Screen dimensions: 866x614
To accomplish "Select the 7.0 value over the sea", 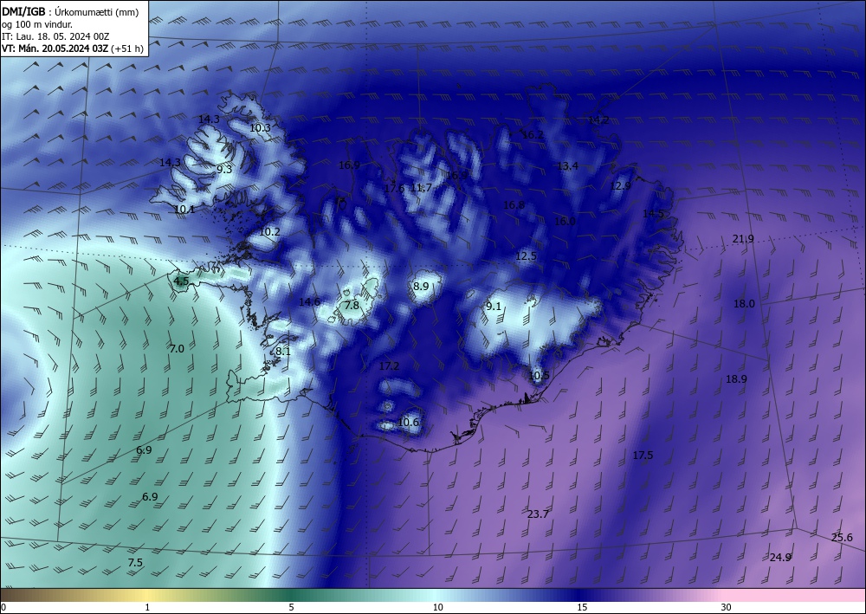I will pos(177,349).
